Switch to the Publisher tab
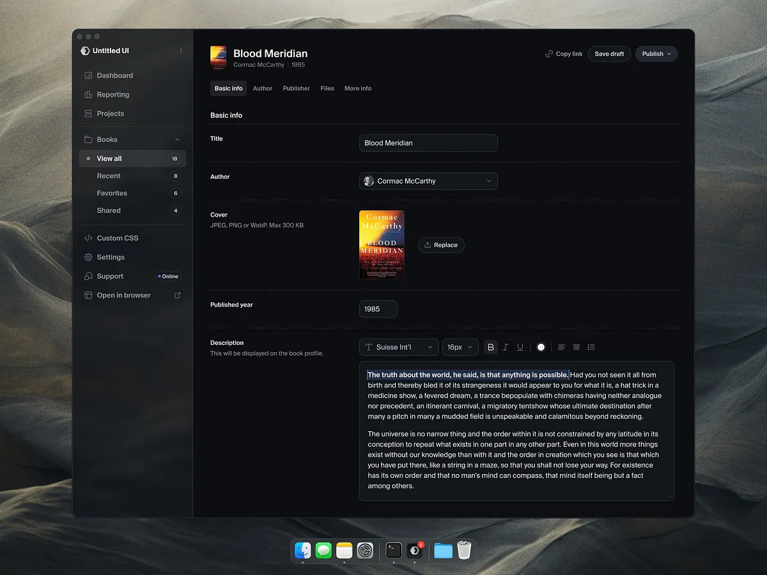The image size is (767, 575). 297,89
